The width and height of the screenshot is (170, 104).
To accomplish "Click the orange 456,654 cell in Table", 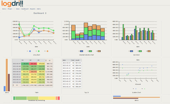I will pyautogui.click(x=33, y=72).
